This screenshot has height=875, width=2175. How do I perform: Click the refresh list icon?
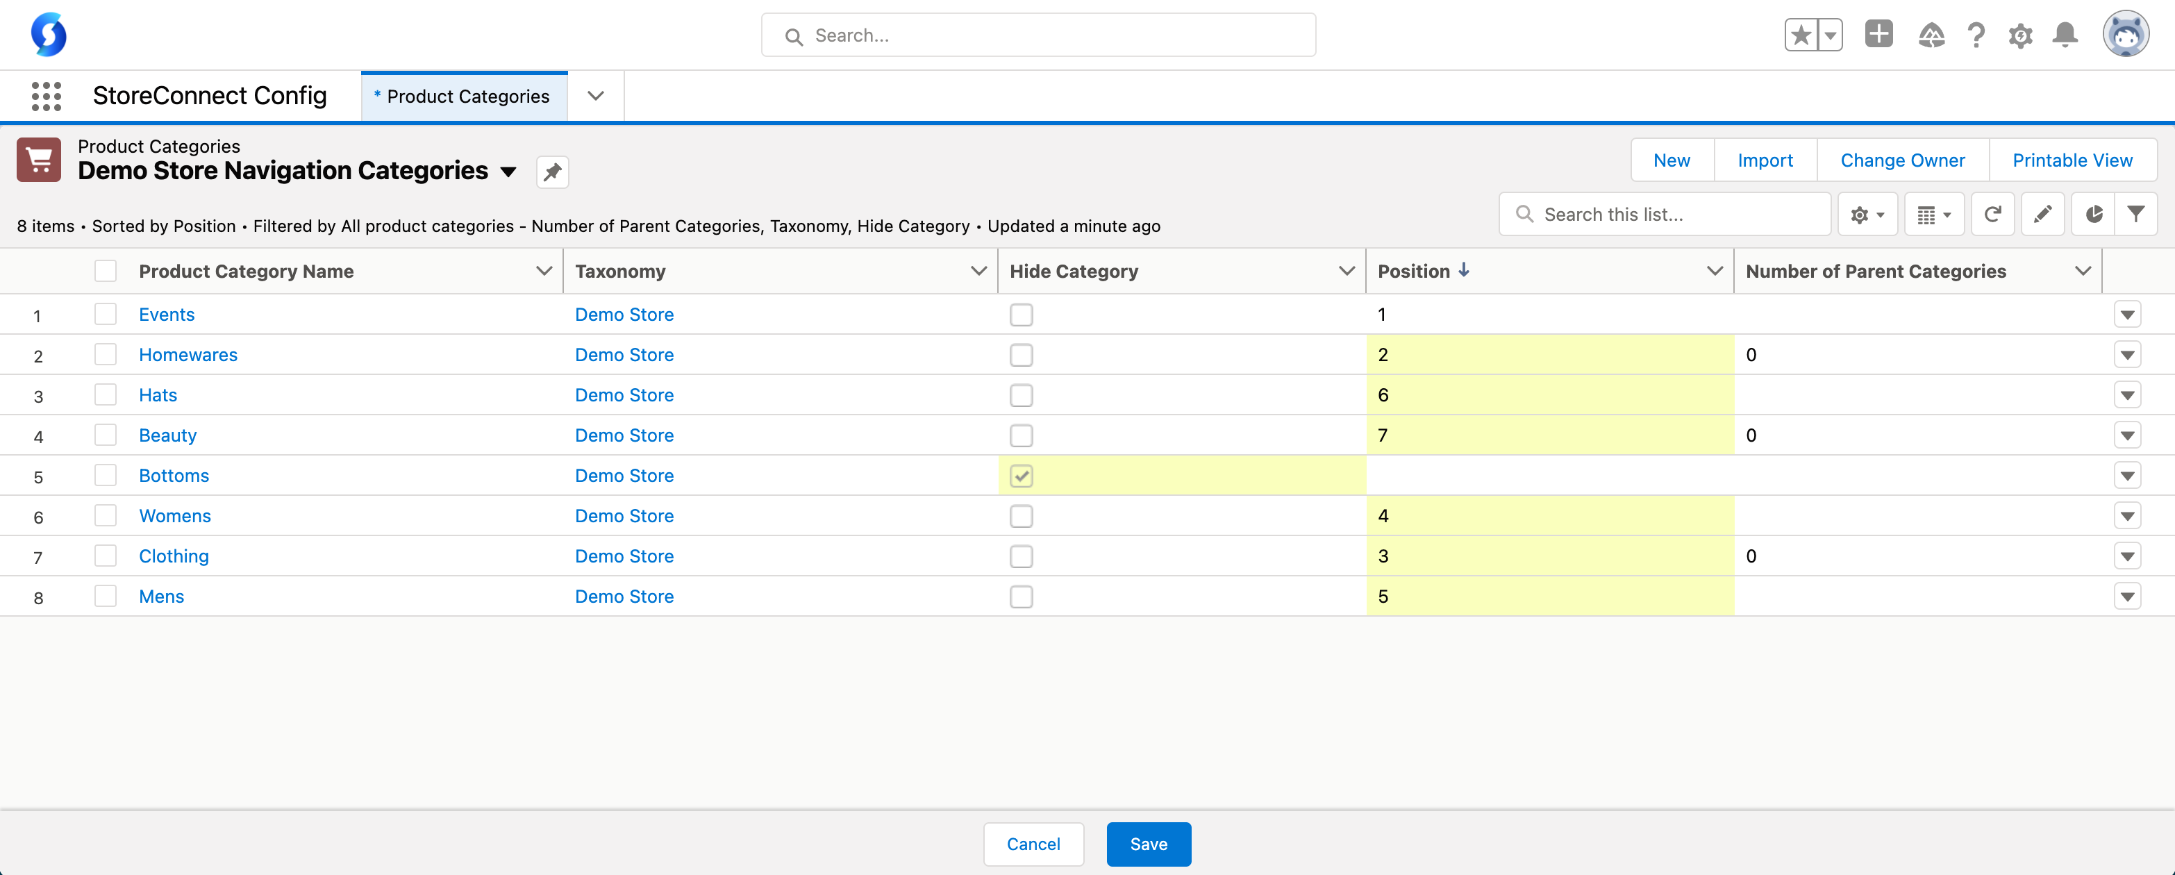coord(1992,215)
